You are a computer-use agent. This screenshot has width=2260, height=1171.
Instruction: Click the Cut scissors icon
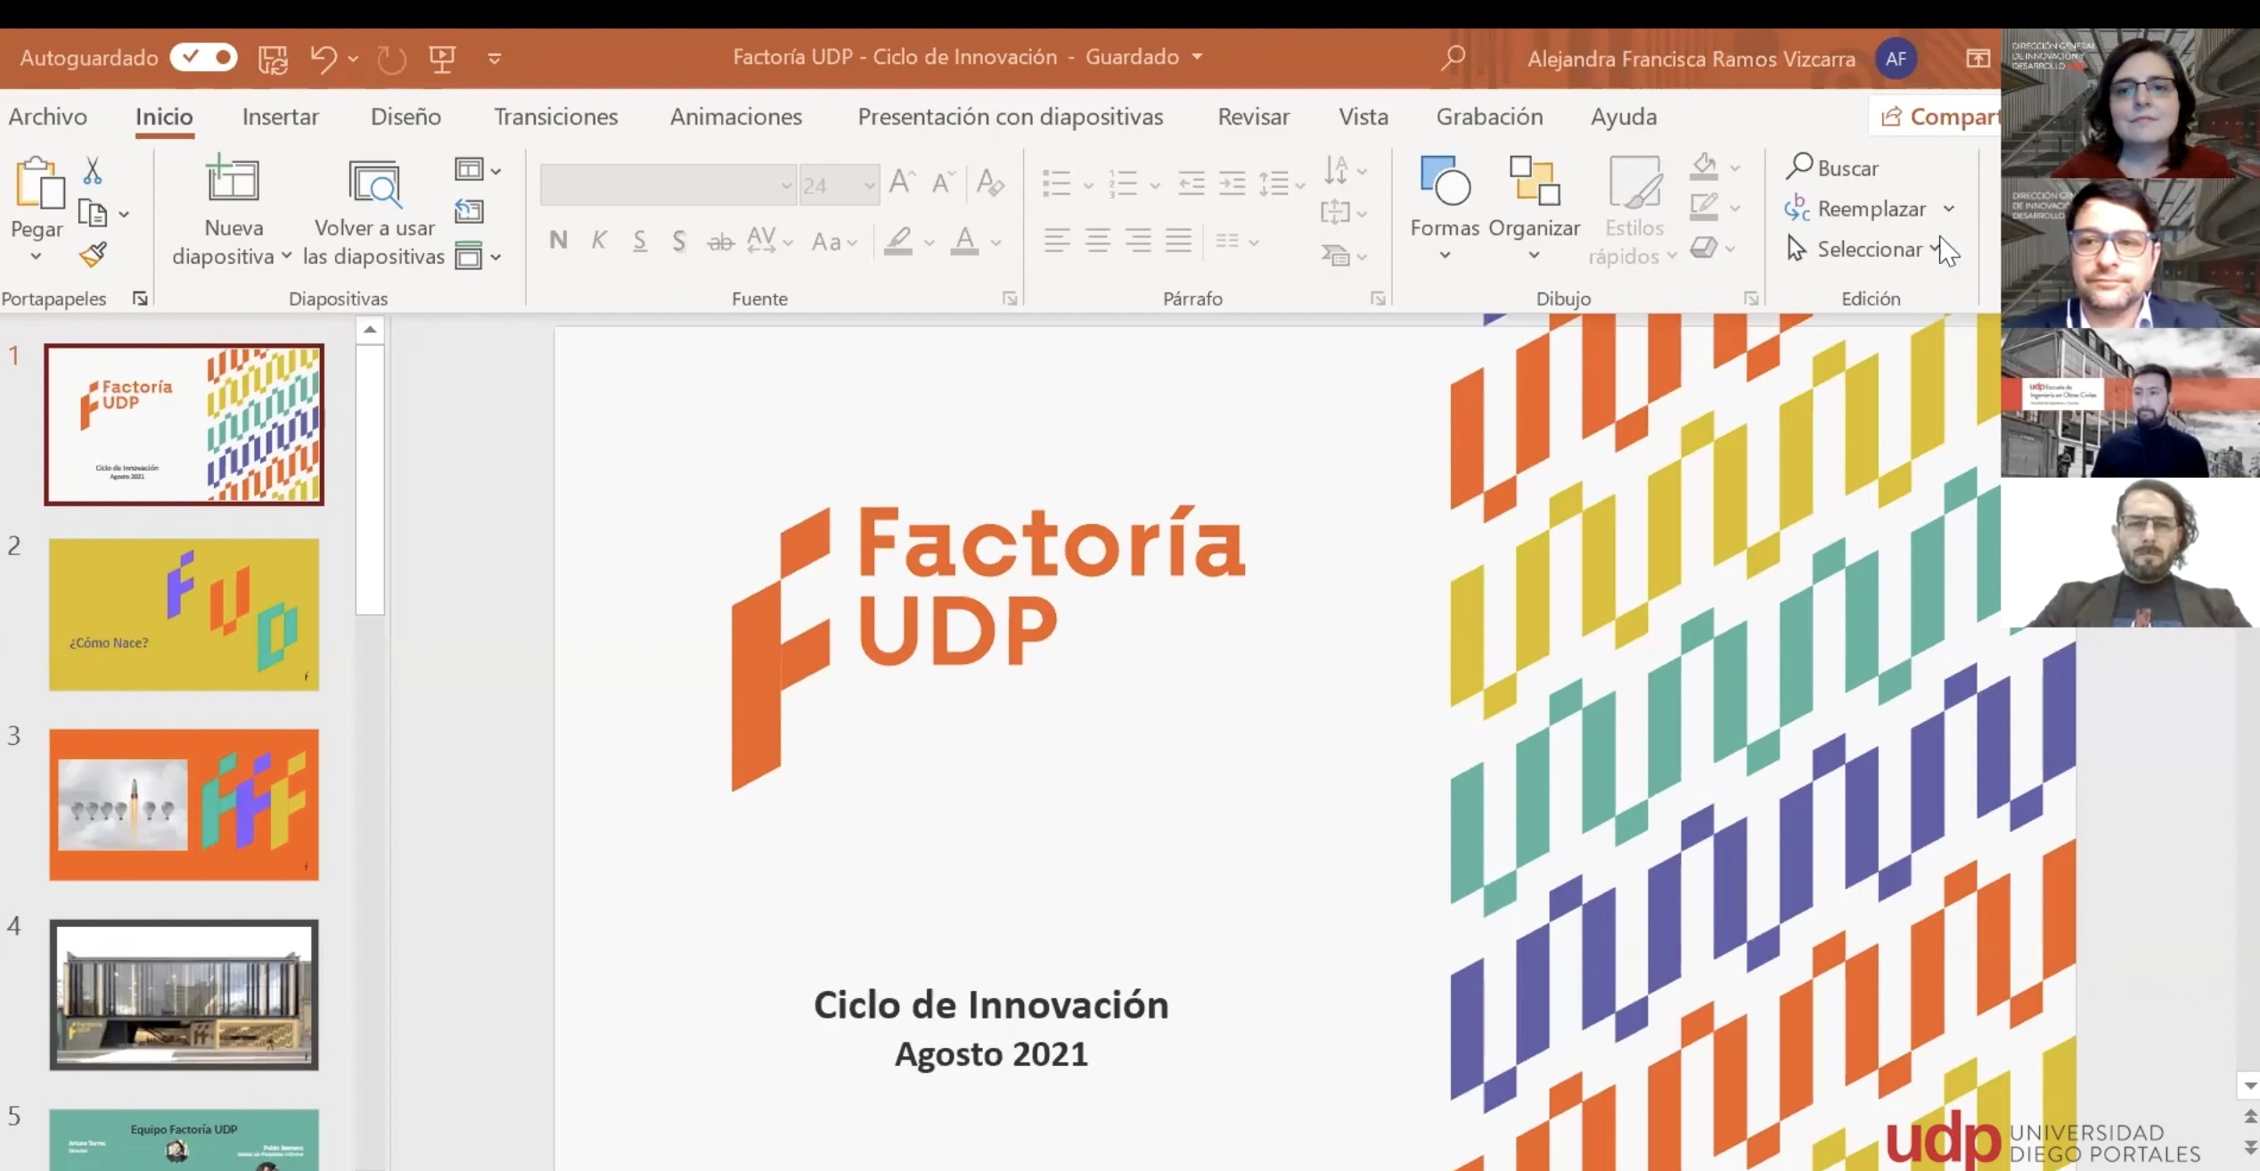click(x=92, y=170)
